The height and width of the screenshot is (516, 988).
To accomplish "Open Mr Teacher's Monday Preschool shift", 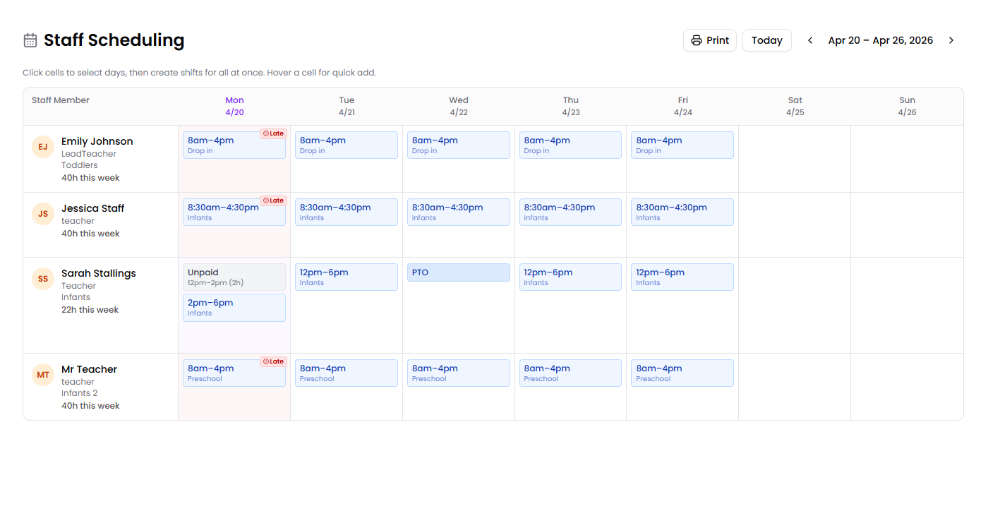I will pos(234,373).
